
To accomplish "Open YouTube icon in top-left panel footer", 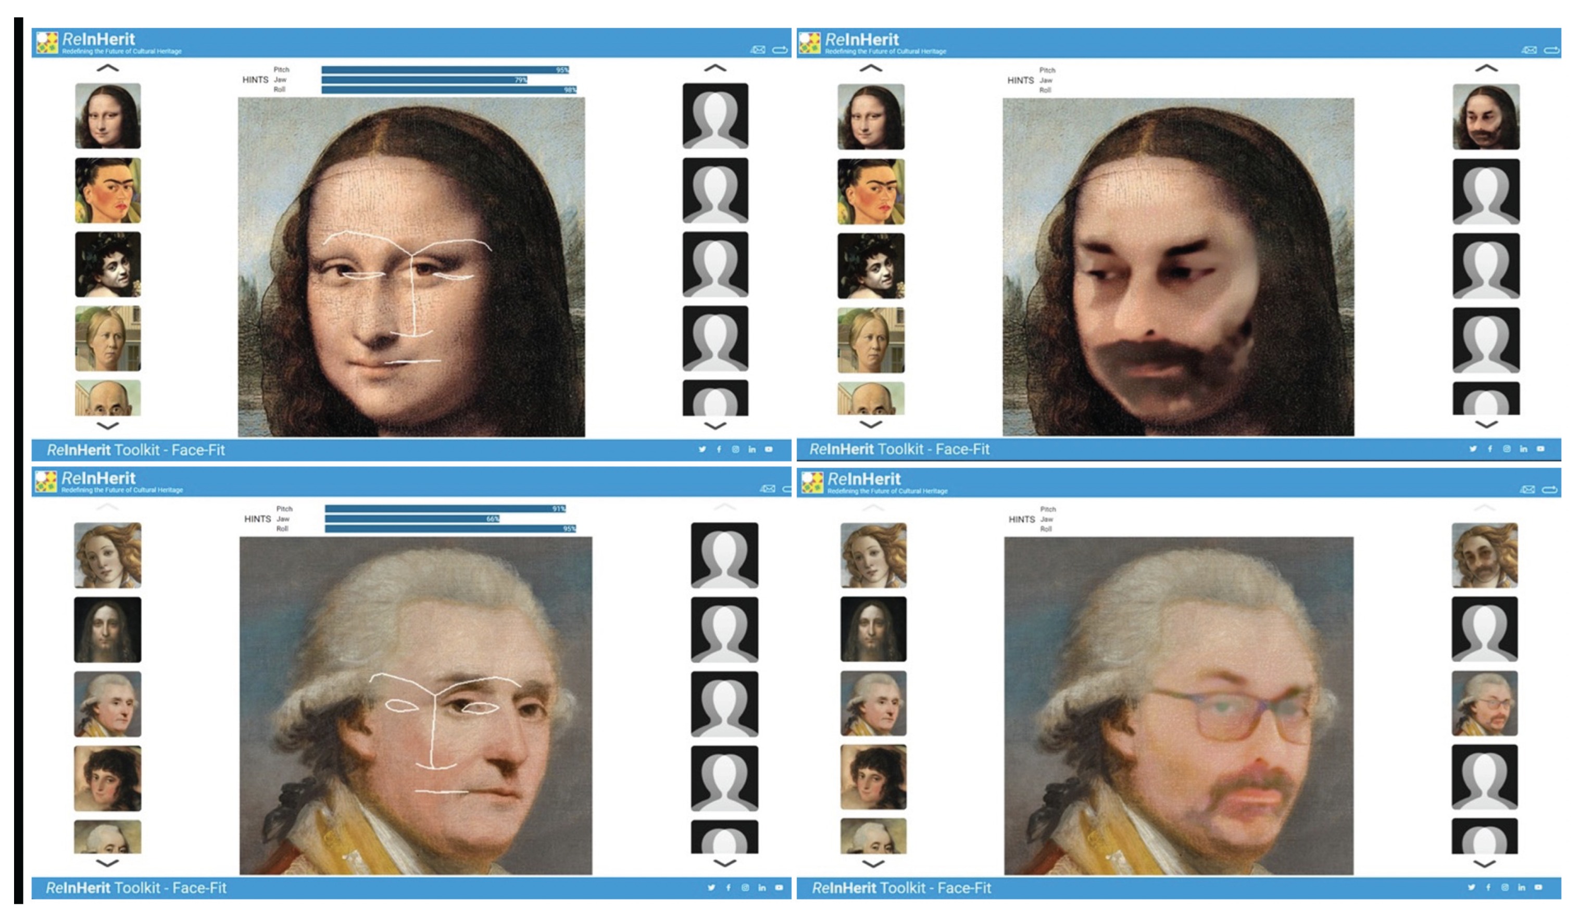I will coord(769,449).
